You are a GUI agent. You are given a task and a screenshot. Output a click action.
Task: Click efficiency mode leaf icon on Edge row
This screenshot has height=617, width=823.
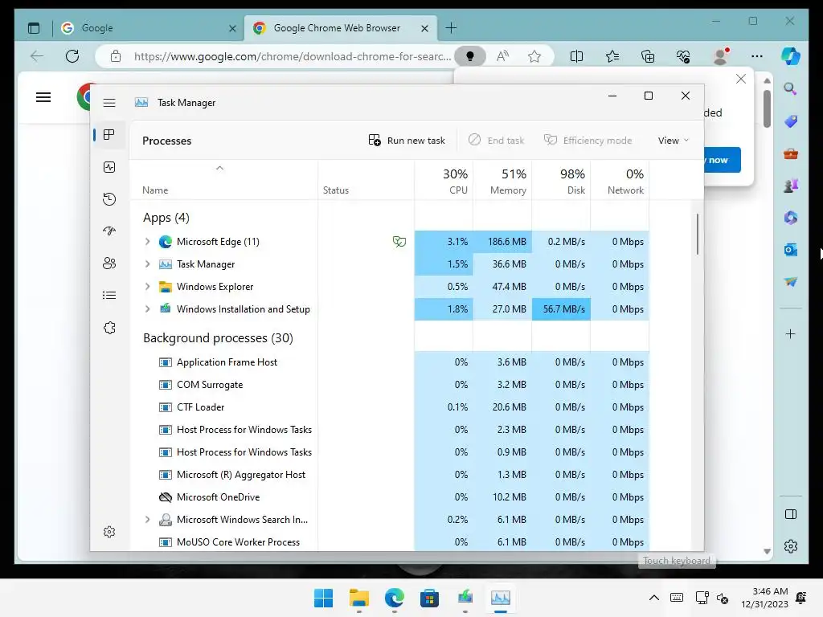[399, 241]
